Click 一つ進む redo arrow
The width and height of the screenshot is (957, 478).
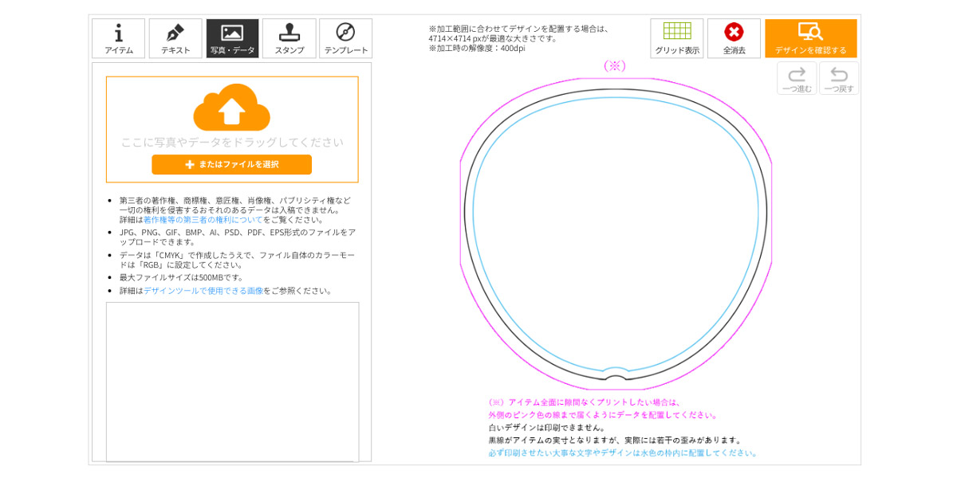pos(797,79)
